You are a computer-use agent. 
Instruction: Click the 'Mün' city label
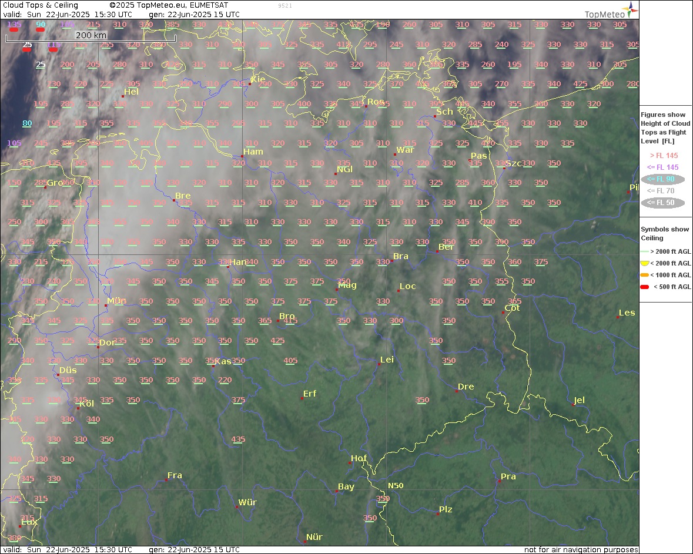click(117, 301)
